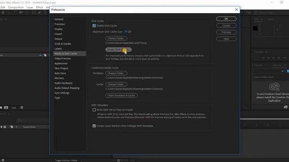
Task: Click OK in Preferences dialog
Action: 226,19
